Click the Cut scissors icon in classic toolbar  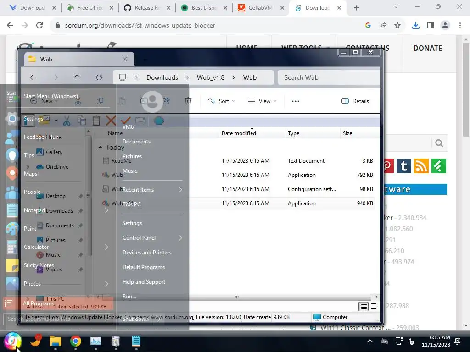pos(67,121)
